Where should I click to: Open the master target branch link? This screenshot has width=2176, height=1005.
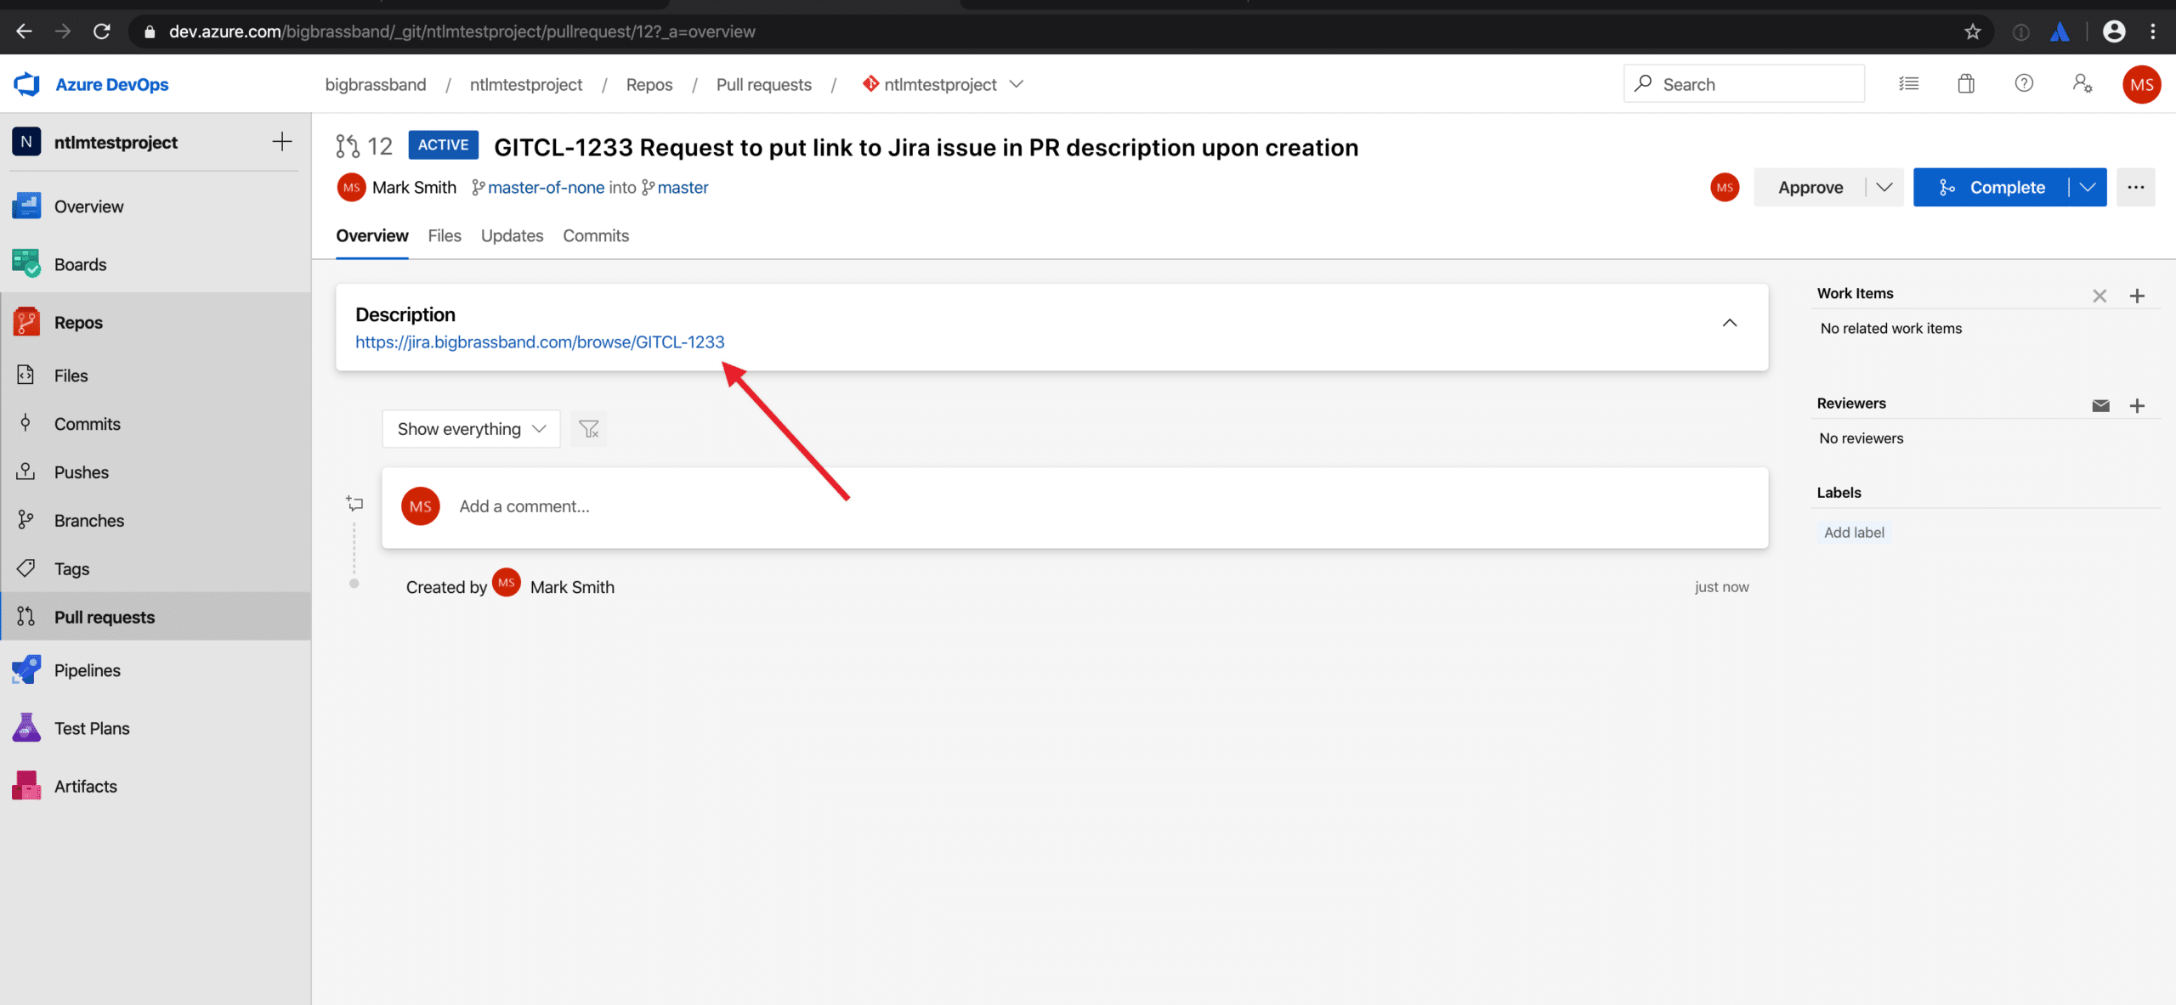click(x=683, y=188)
